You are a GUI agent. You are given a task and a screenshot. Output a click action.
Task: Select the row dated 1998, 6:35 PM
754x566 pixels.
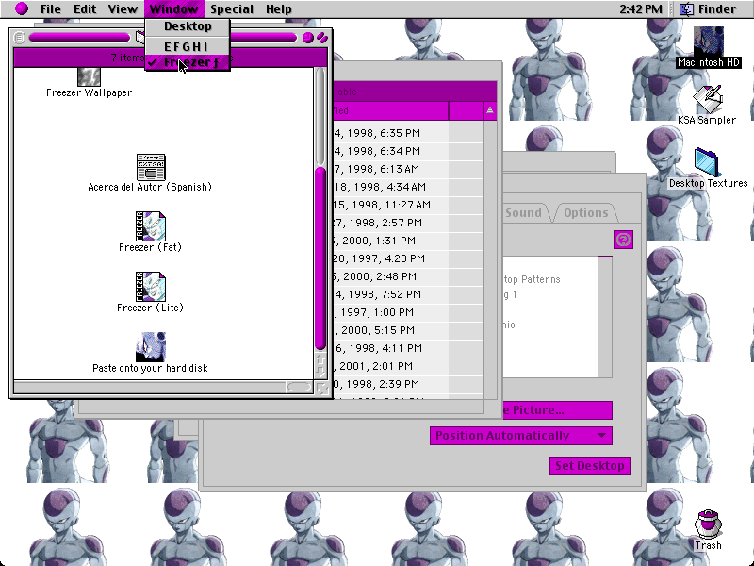[x=408, y=133]
